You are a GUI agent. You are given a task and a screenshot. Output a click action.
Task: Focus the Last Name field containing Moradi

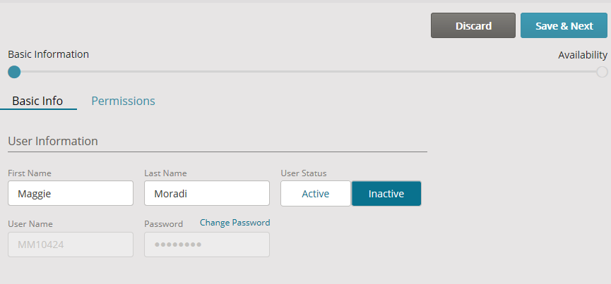pyautogui.click(x=207, y=193)
